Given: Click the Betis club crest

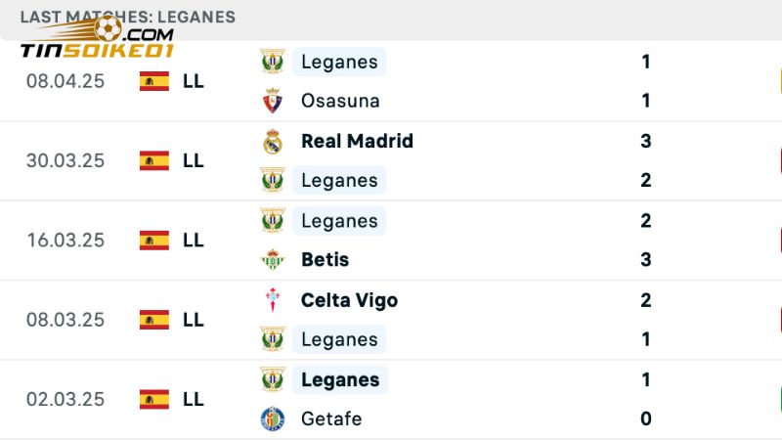Looking at the screenshot, I should click(x=273, y=260).
